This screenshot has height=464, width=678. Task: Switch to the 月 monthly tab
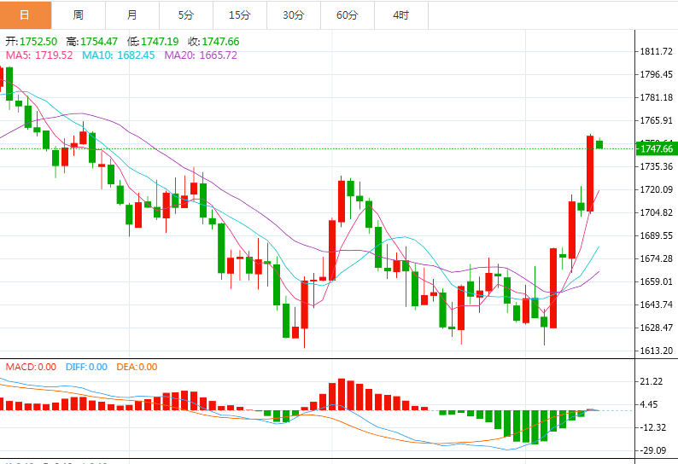[132, 15]
